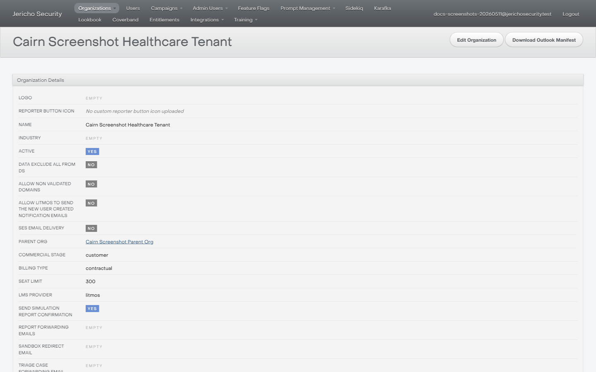
Task: Click the EMPTY value for Sandbox Redirect Email
Action: [x=94, y=347]
